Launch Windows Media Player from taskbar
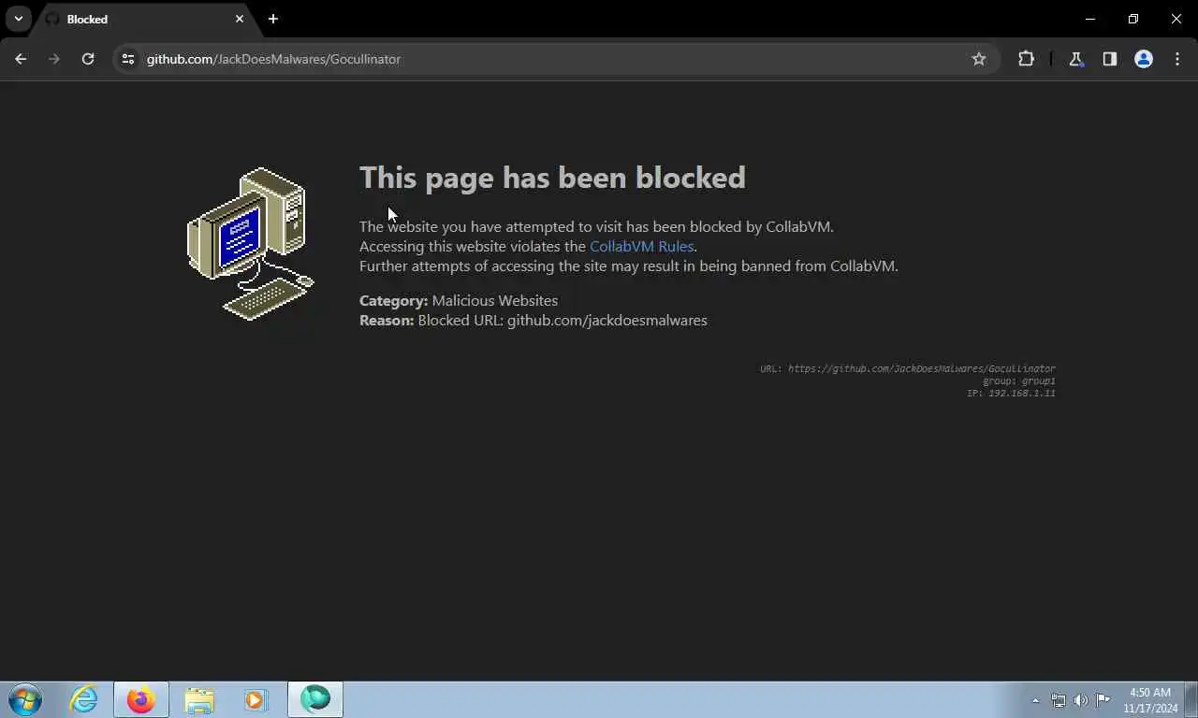Viewport: 1198px width, 718px height. 256,699
